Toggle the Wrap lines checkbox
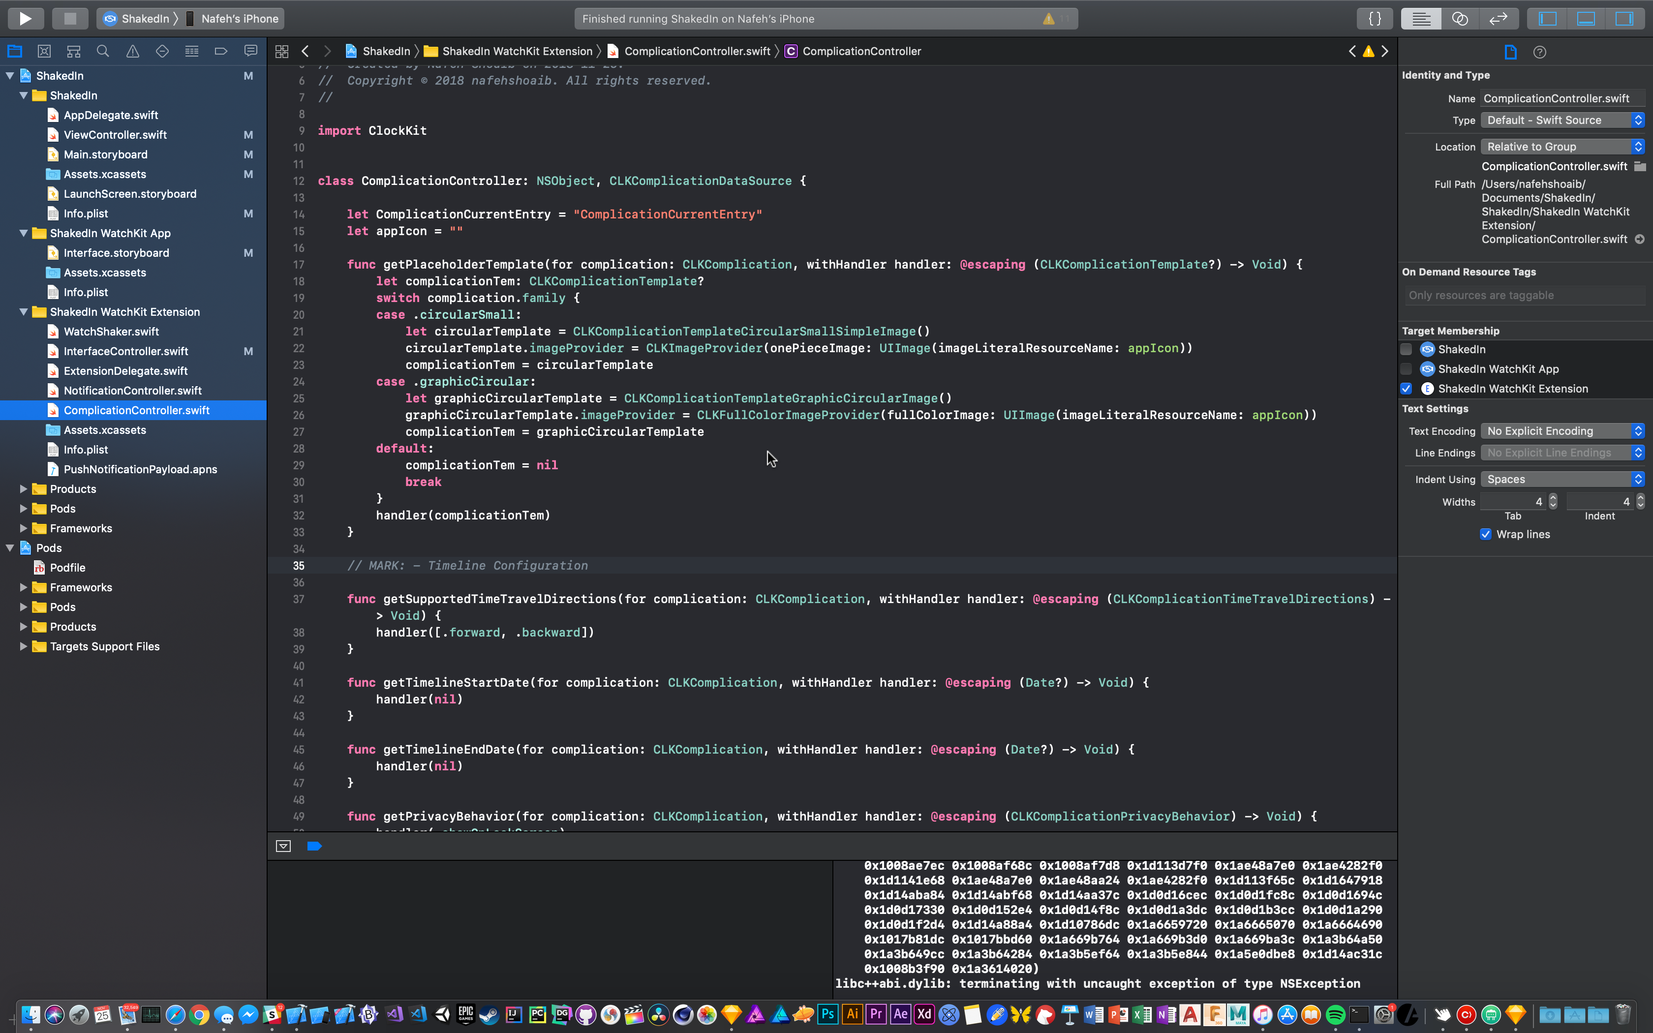This screenshot has height=1033, width=1653. 1486,534
